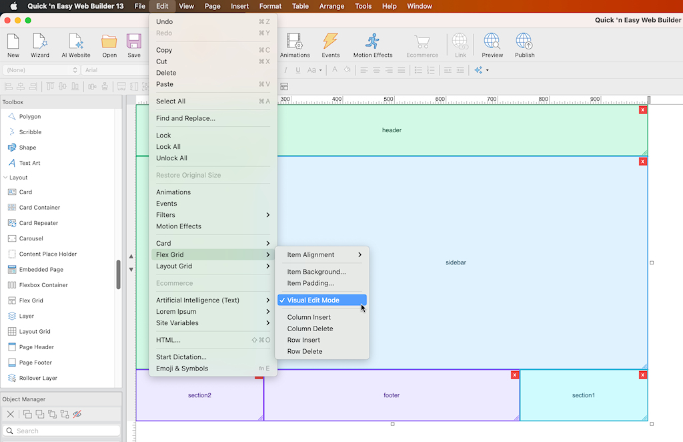Select the Polygon tool in Toolbox
Viewport: 683px width, 442px height.
pos(29,116)
